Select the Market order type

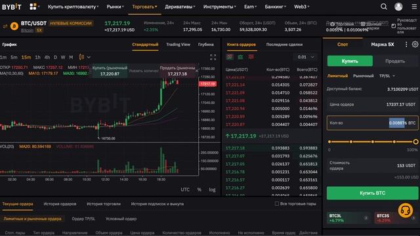point(363,76)
